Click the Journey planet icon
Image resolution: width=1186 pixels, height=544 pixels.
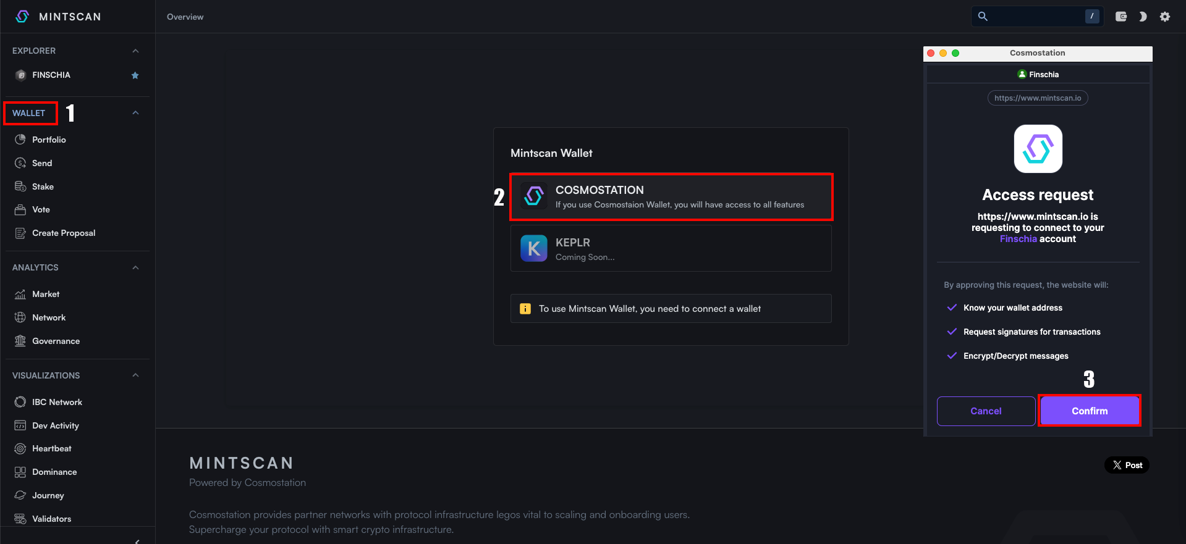tap(20, 495)
